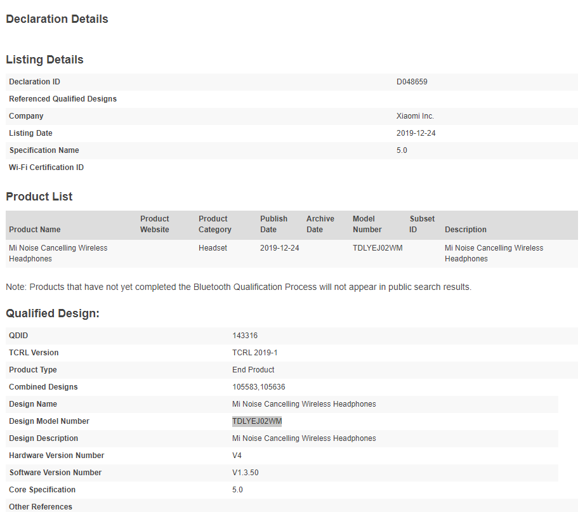Click the Software Version V1.3.50 value
Screen dimensions: 585x512
(245, 473)
